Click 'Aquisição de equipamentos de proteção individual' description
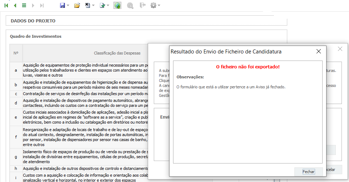Image resolution: width=349 pixels, height=182 pixels. [x=85, y=70]
